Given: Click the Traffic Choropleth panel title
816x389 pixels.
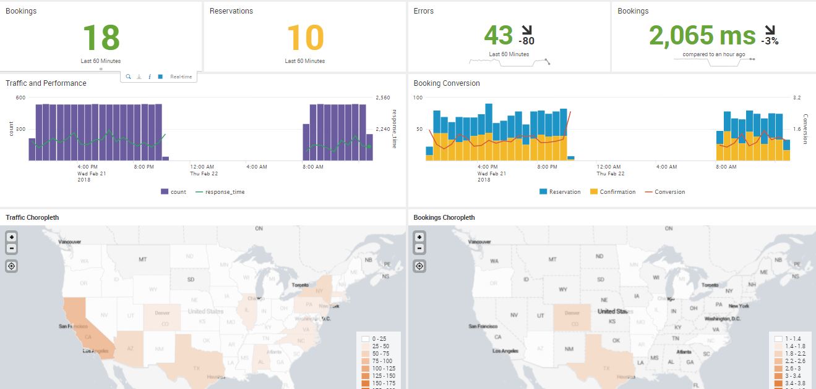Looking at the screenshot, I should point(32,217).
